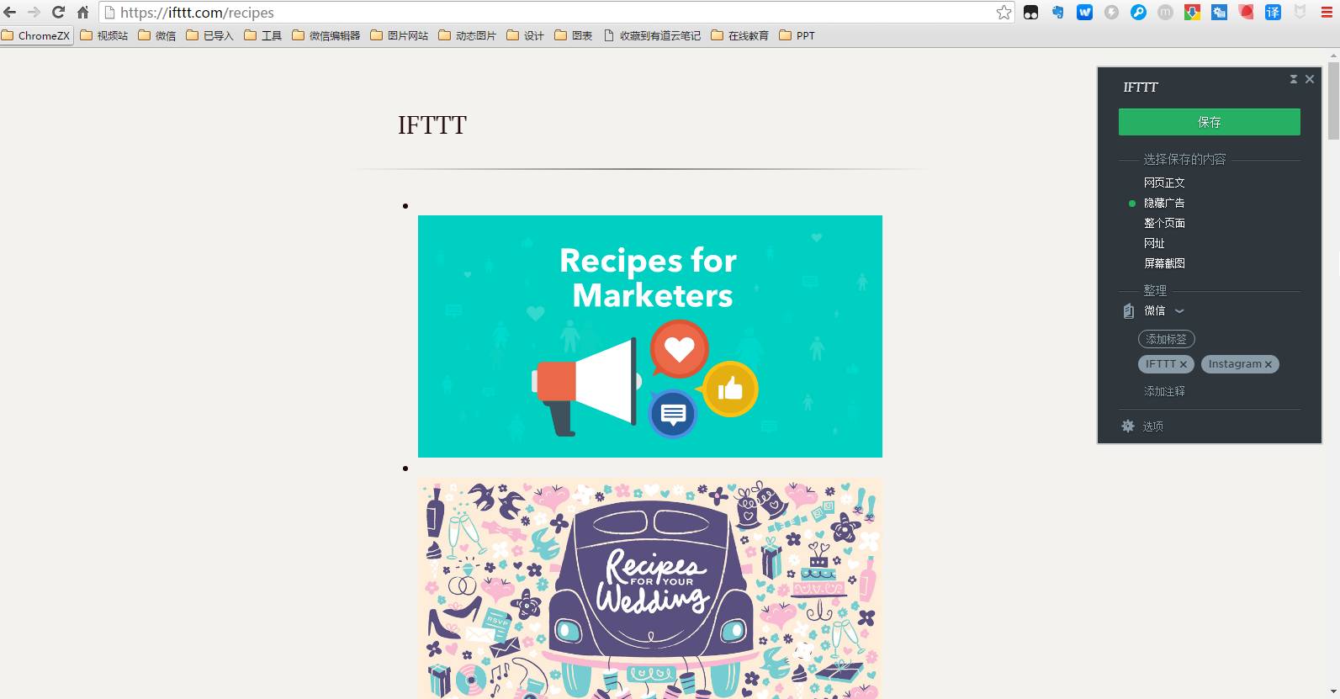The image size is (1340, 699).
Task: Collapse the clipper panel with the minimize arrows
Action: 1294,79
